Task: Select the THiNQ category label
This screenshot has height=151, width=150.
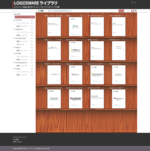Action: coord(18,69)
